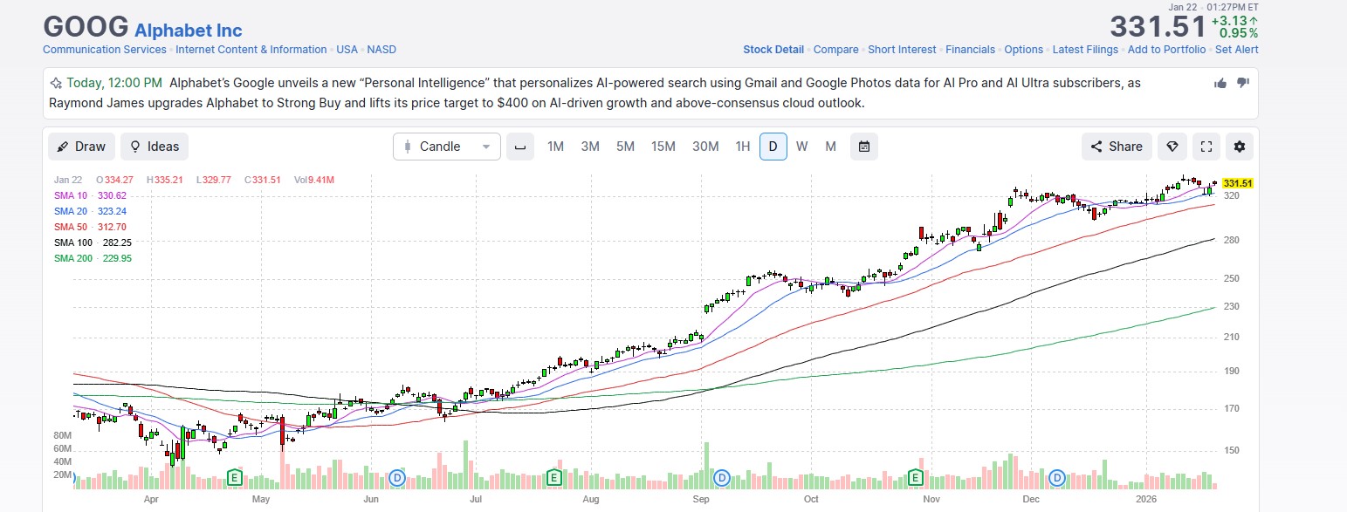The image size is (1347, 512).
Task: Open the Ideas menu
Action: 155,147
